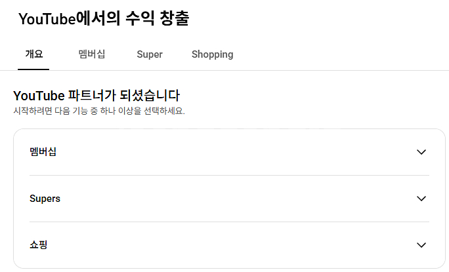Click empty space in the middle of the 멤버십 row
Viewport: 449px width, 272px height.
coord(230,152)
